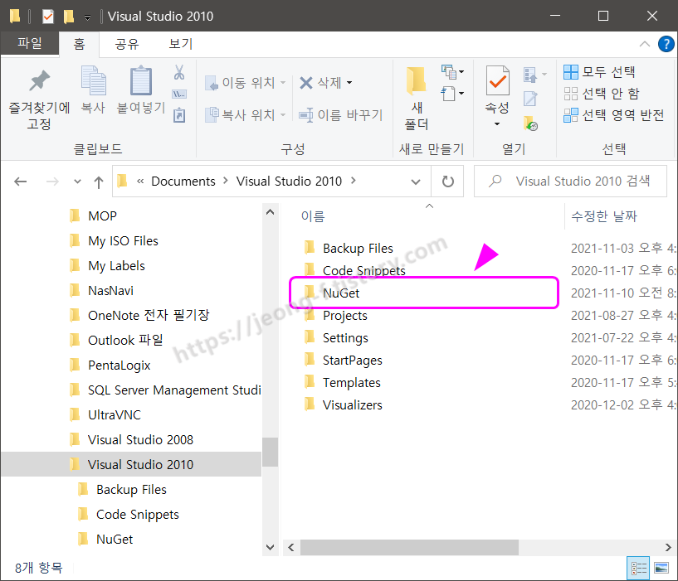
Task: Click Pin to Quick access (즐겨찾기에 고정)
Action: [39, 99]
